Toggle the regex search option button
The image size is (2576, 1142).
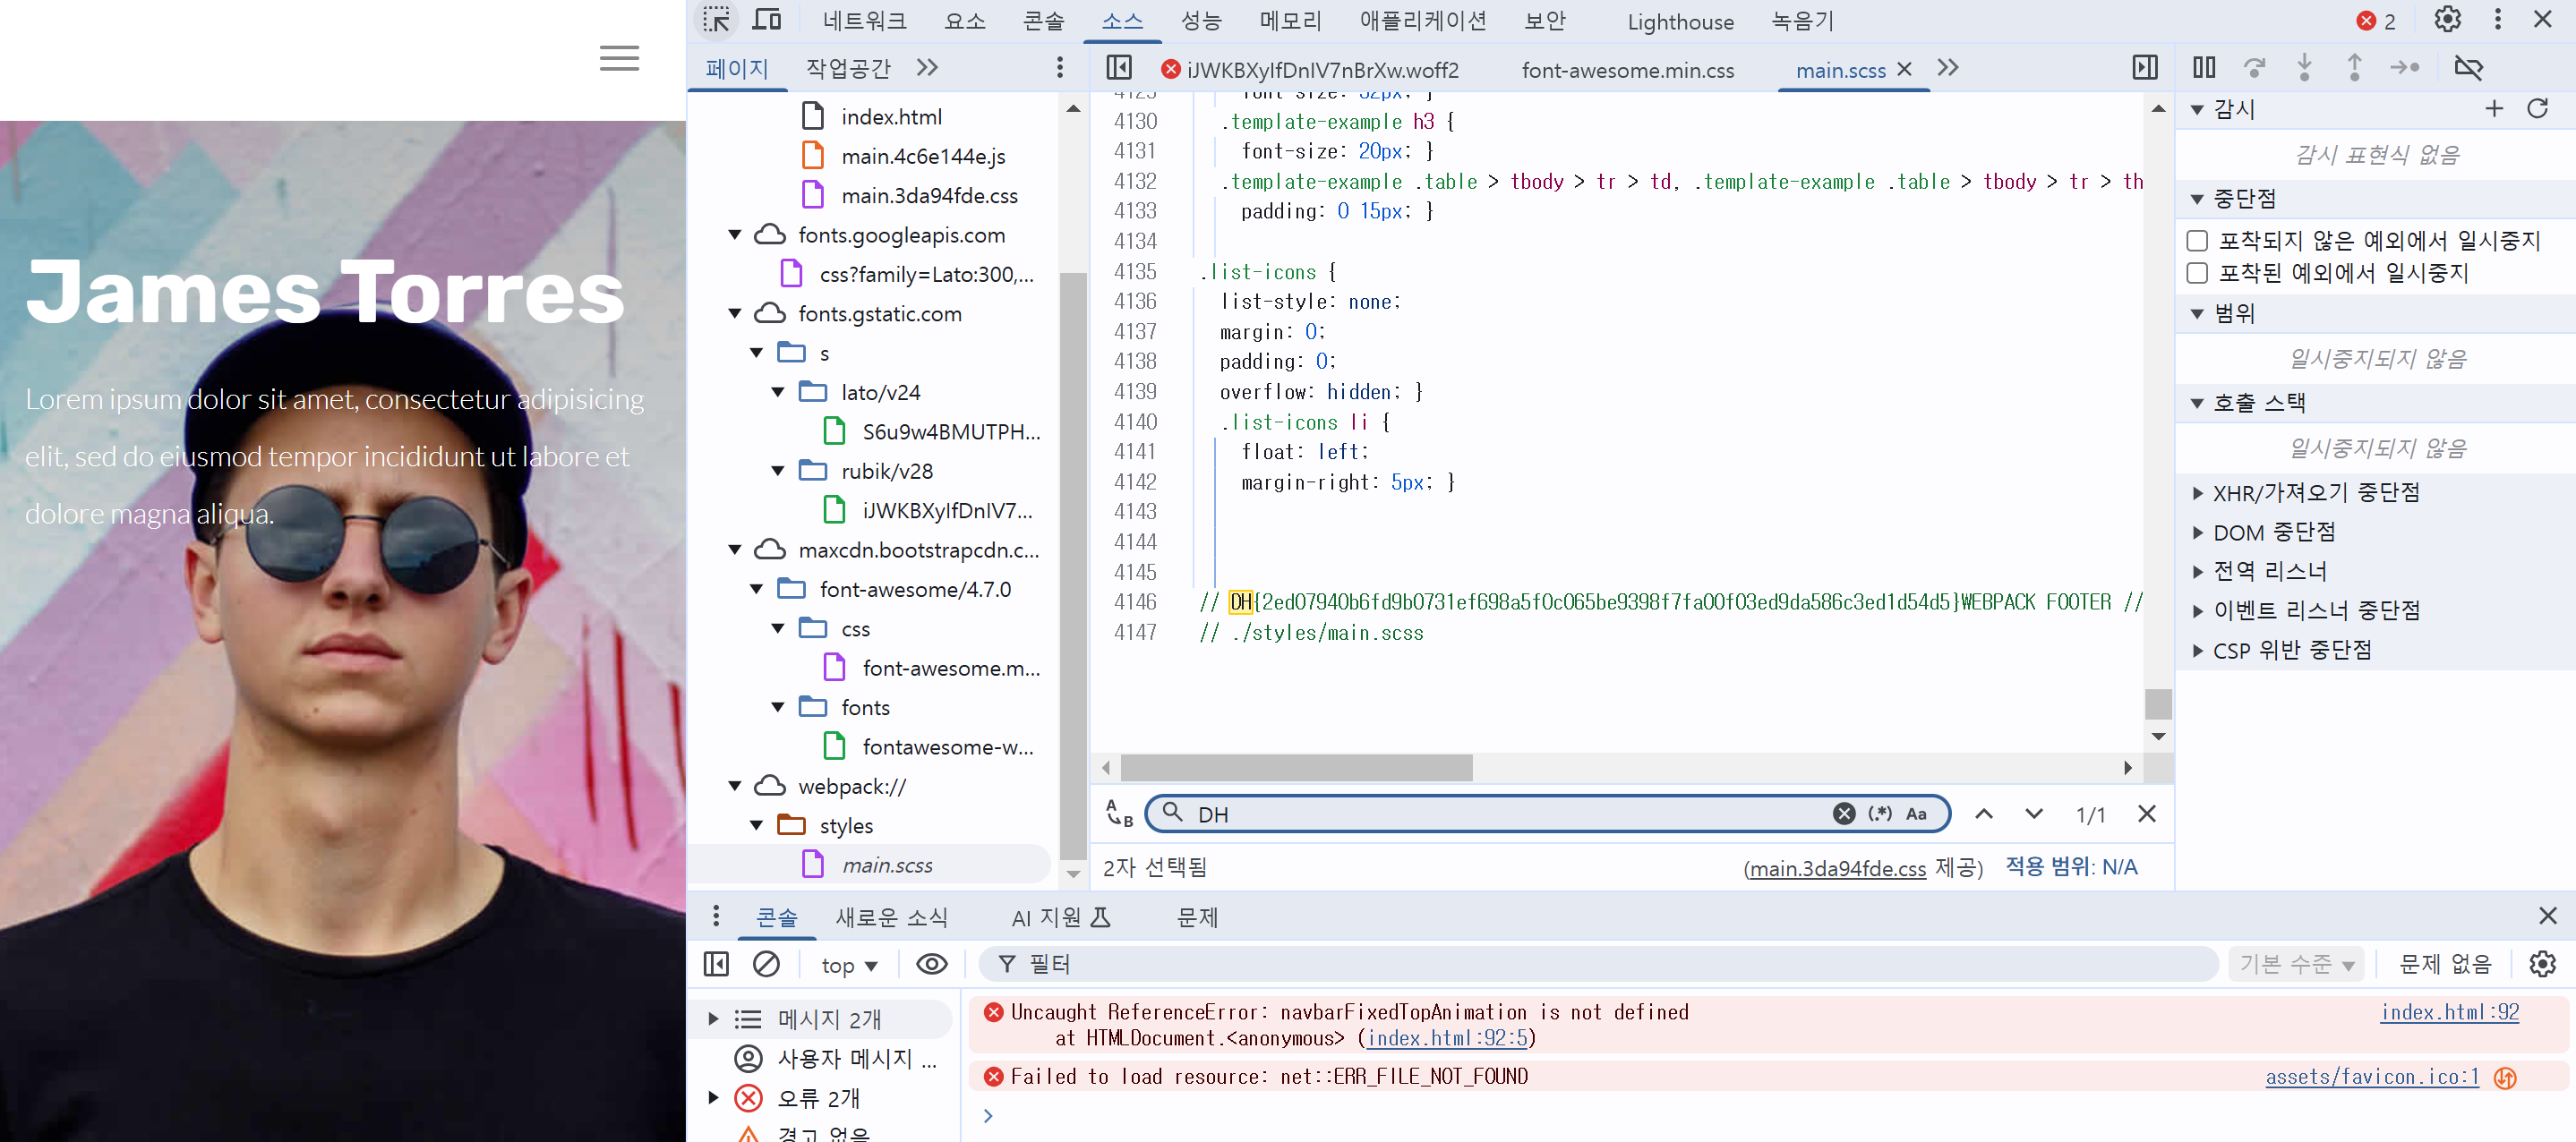coord(1880,814)
